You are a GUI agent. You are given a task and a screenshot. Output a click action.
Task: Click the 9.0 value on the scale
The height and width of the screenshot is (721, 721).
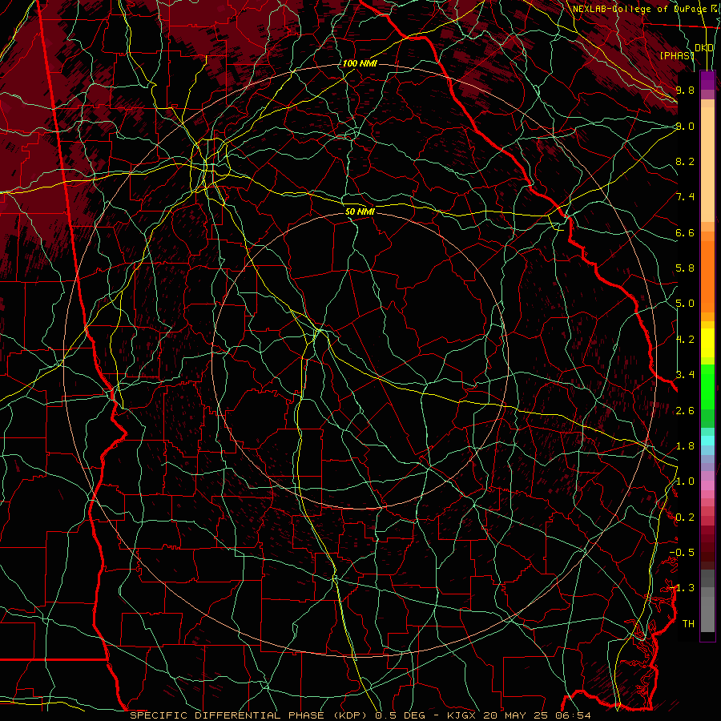coord(685,126)
